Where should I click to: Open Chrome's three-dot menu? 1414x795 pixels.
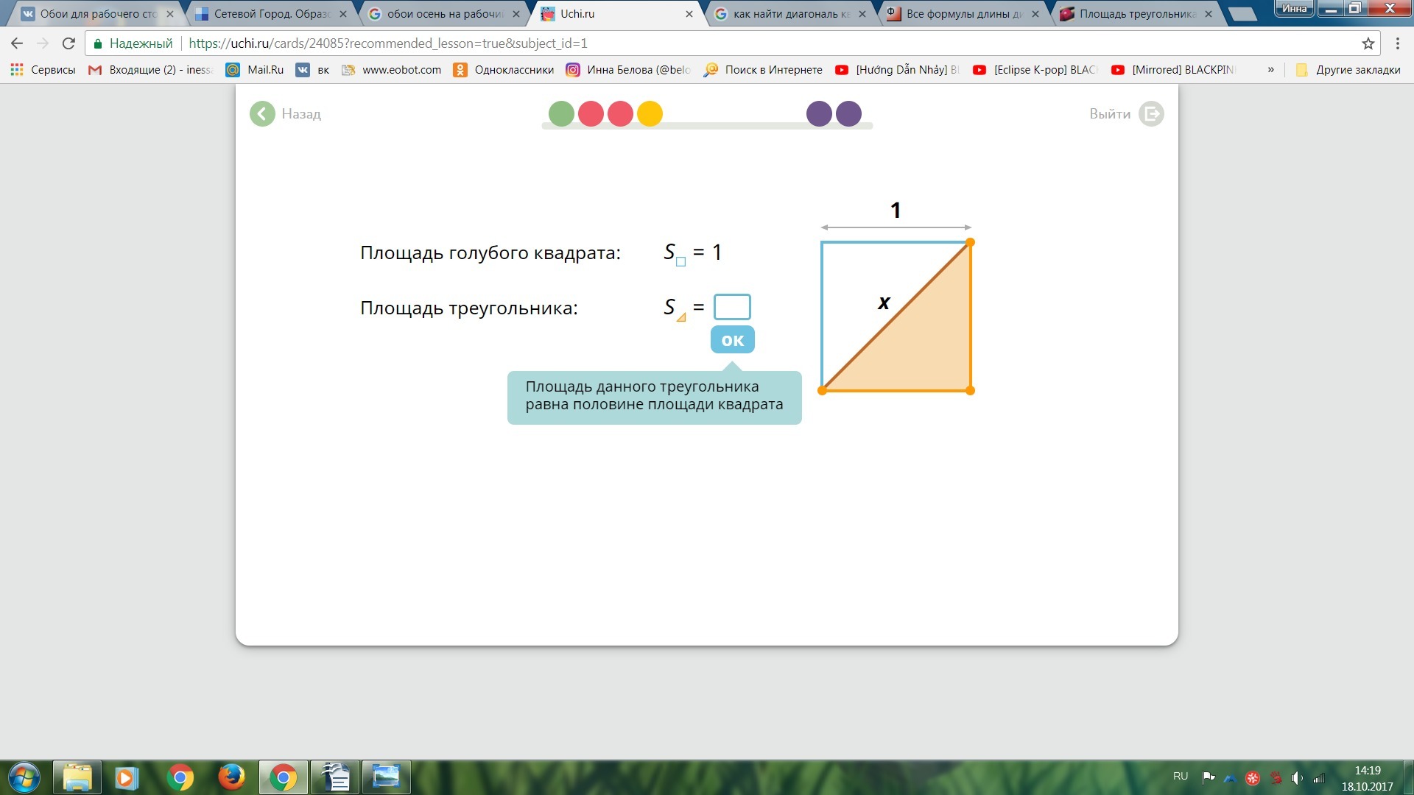(x=1397, y=43)
